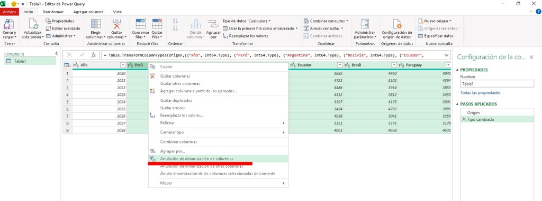Click Especificar datos
The width and height of the screenshot is (542, 201).
click(436, 36)
